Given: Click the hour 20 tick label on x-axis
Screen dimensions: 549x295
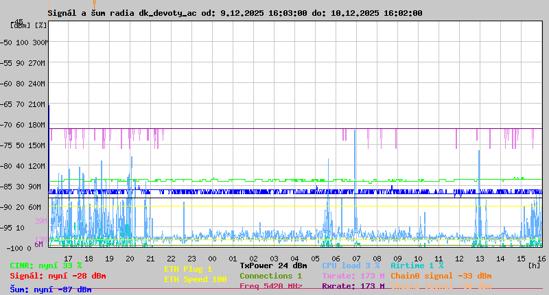Looking at the screenshot, I should (x=130, y=258).
